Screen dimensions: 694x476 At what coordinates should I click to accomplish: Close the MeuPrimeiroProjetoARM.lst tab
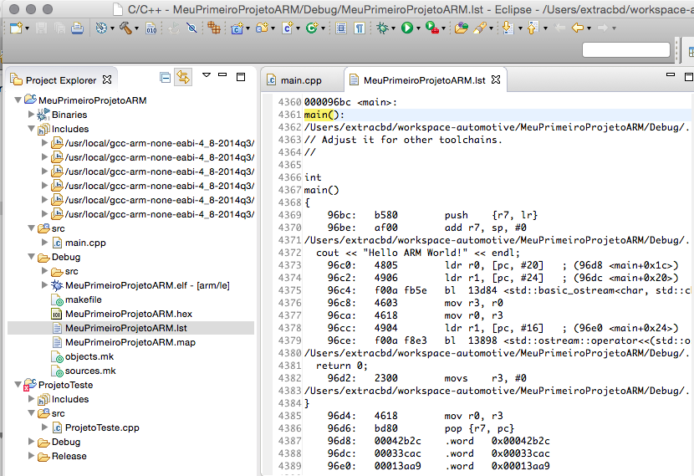[x=496, y=79]
